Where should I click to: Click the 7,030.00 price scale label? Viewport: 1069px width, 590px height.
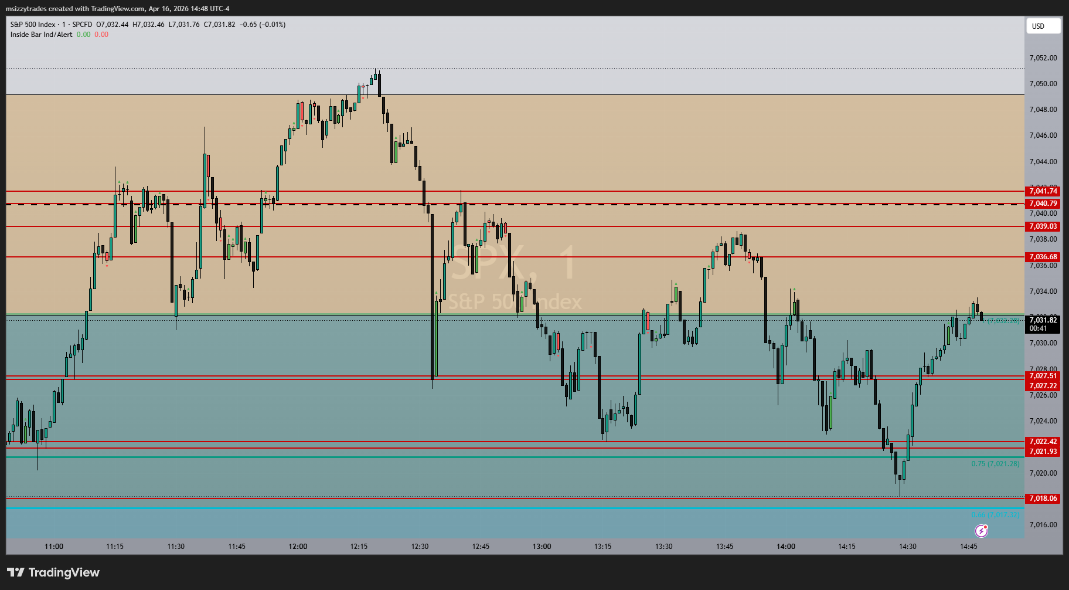coord(1043,343)
